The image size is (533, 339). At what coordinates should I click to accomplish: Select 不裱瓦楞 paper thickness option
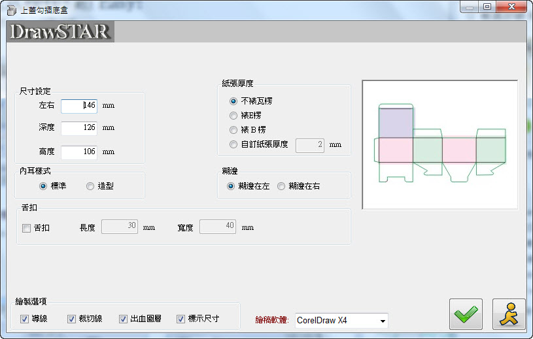[x=233, y=101]
